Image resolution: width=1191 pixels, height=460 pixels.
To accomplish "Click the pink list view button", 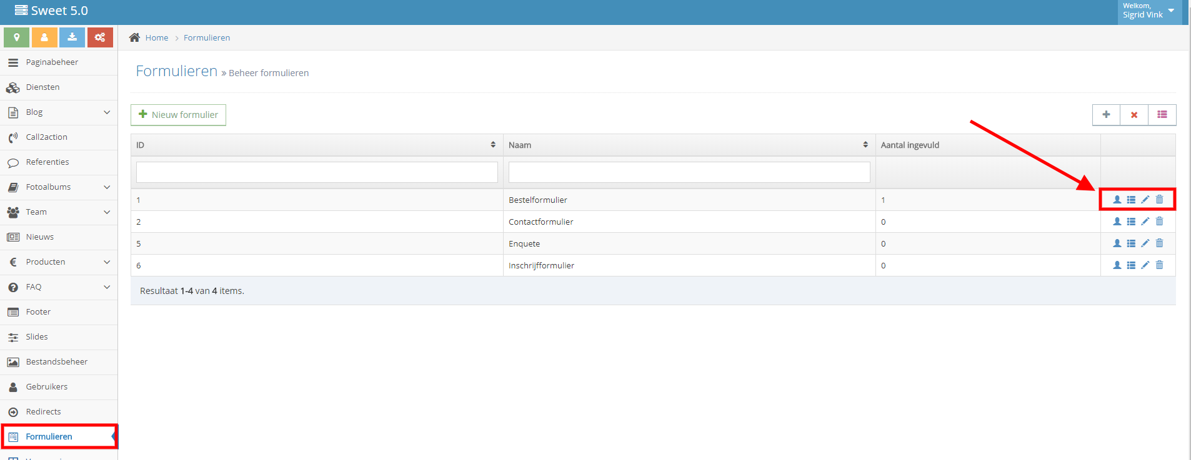I will click(x=1162, y=115).
